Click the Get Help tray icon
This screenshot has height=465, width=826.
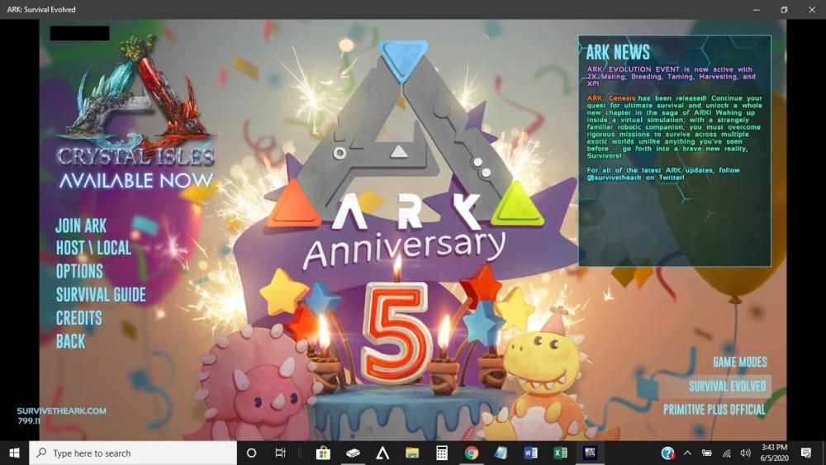coord(668,453)
